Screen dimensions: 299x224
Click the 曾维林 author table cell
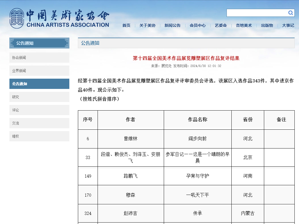(131, 139)
